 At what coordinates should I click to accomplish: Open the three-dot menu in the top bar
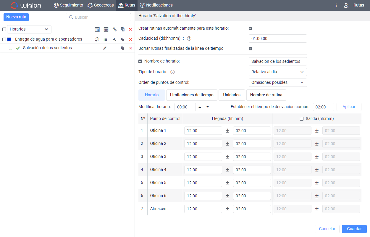[x=336, y=5]
